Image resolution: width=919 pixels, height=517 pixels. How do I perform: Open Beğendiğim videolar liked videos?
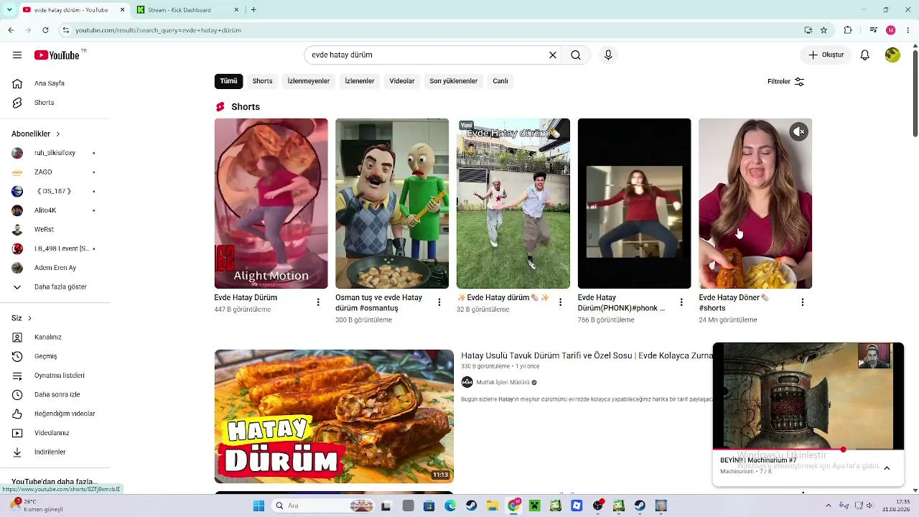56,414
